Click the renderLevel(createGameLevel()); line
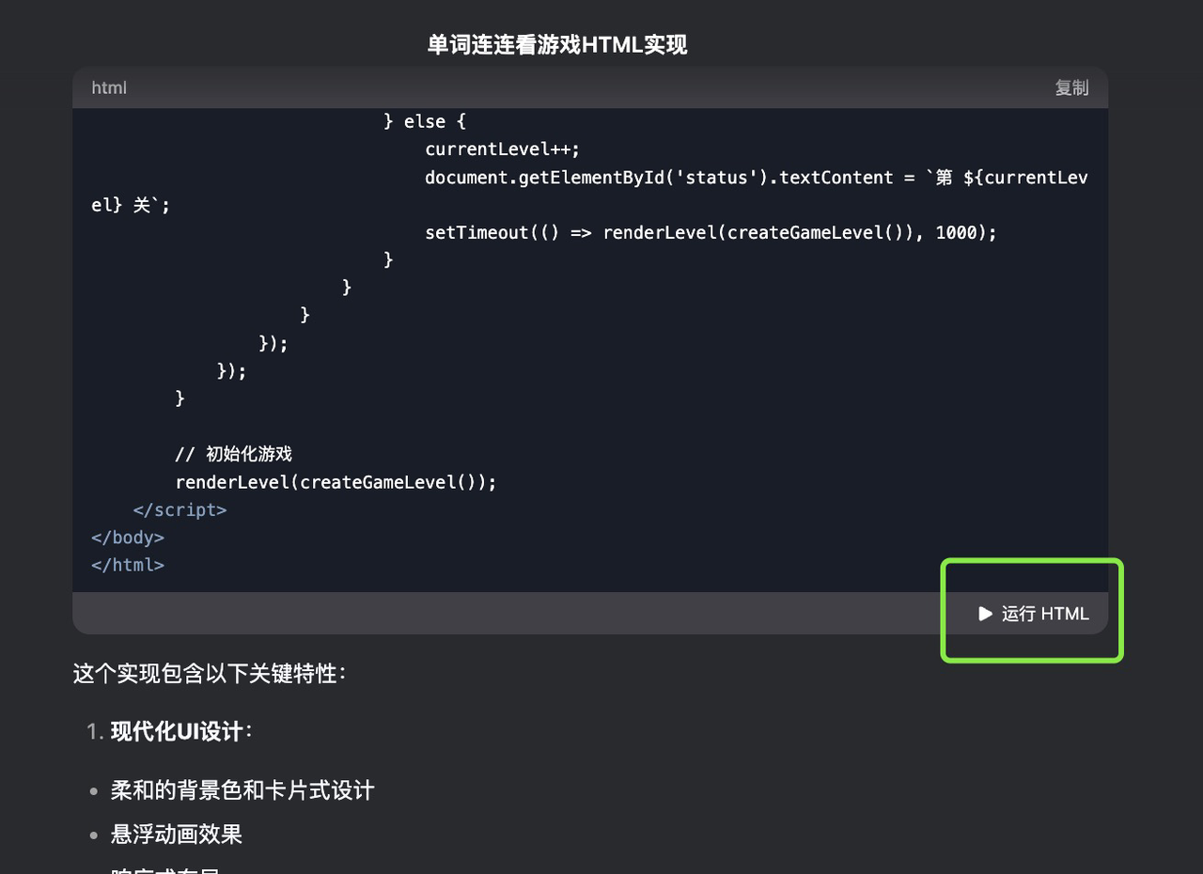 (x=336, y=482)
